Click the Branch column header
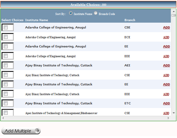 (x=130, y=20)
